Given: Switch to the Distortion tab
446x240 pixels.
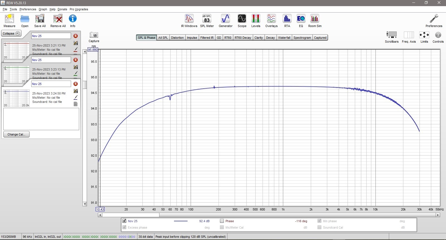Looking at the screenshot, I should point(177,38).
